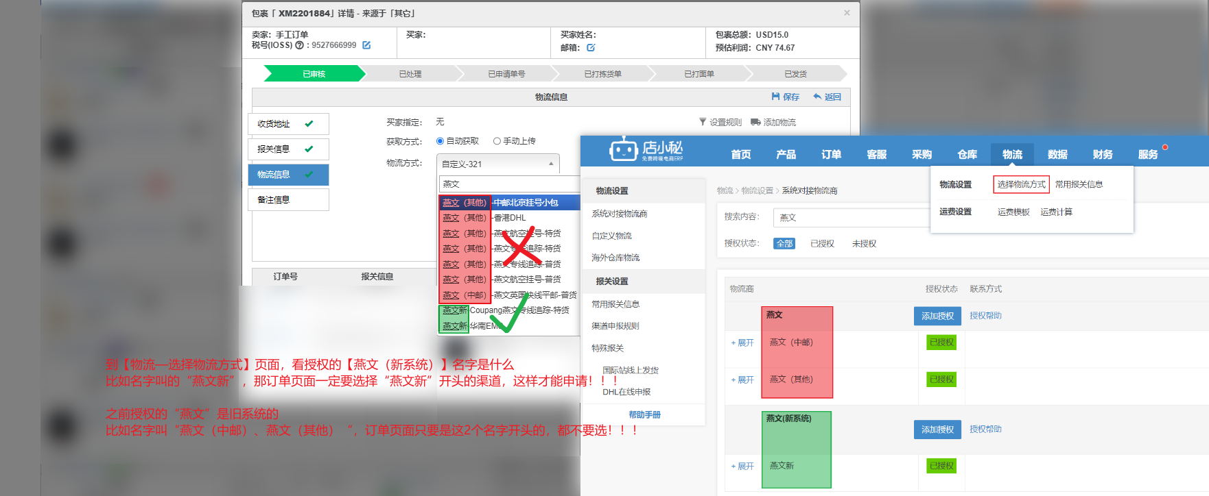The height and width of the screenshot is (496, 1209).
Task: Close the package detail dialog
Action: 847,13
